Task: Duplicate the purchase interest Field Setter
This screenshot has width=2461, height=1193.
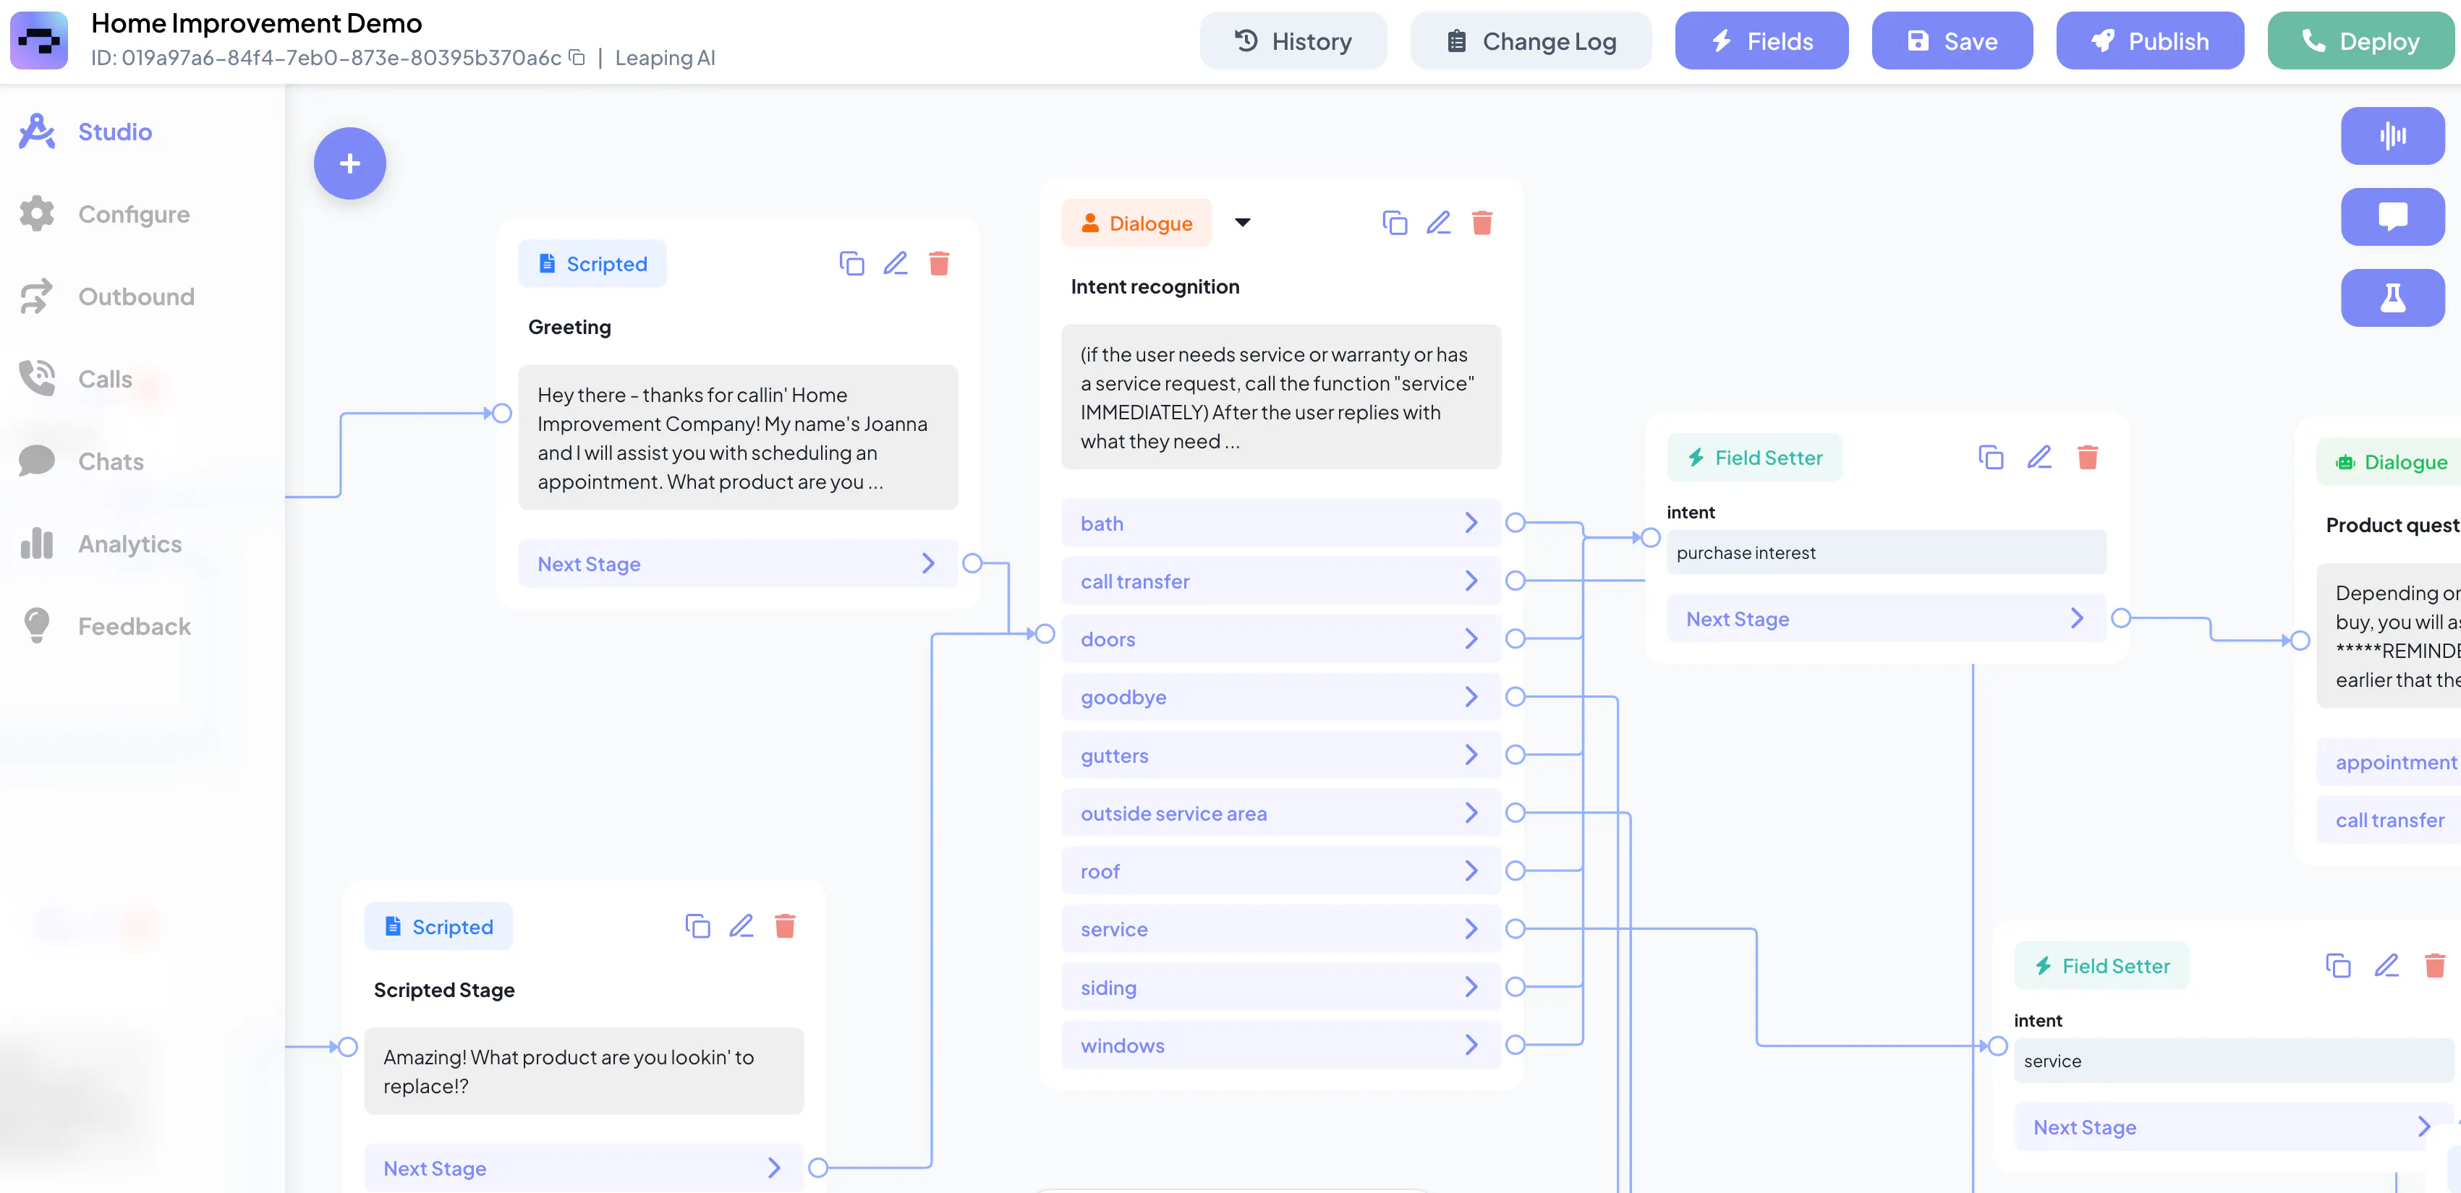Action: point(1991,458)
